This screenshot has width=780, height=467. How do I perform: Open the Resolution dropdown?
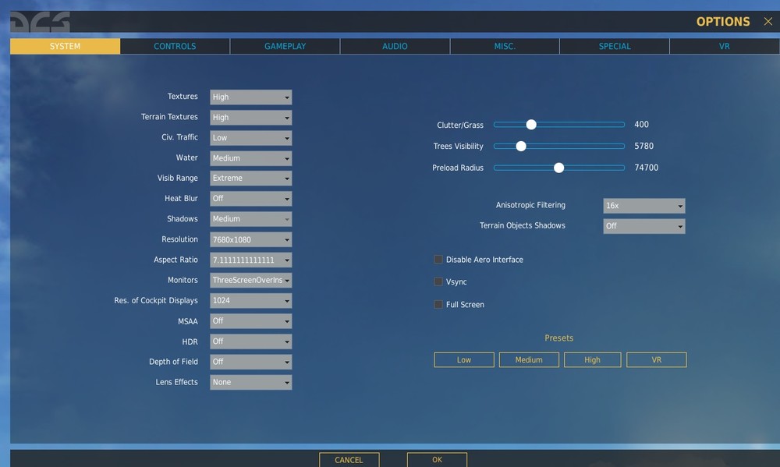click(x=250, y=239)
